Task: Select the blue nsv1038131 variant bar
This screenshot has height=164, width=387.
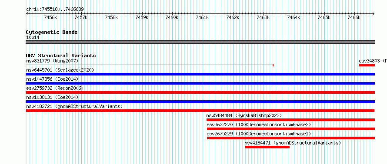Action: pos(200,102)
